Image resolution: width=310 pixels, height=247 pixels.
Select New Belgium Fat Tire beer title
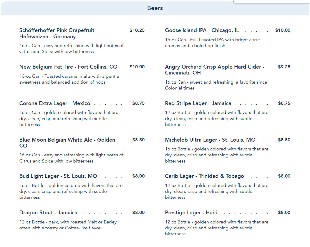pyautogui.click(x=68, y=67)
